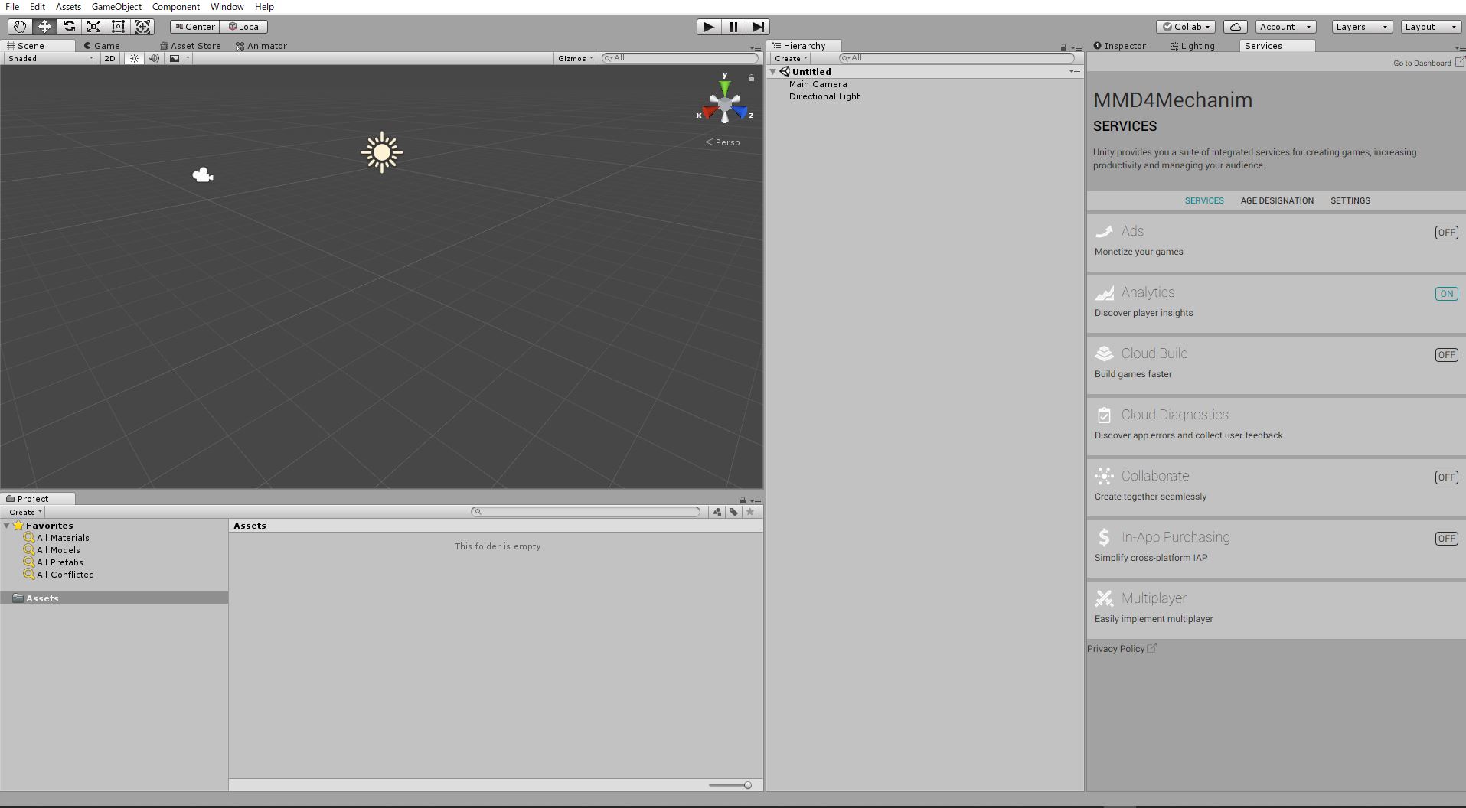Screen dimensions: 1466x808
Task: Click Go to Dashboard link
Action: click(x=1428, y=63)
